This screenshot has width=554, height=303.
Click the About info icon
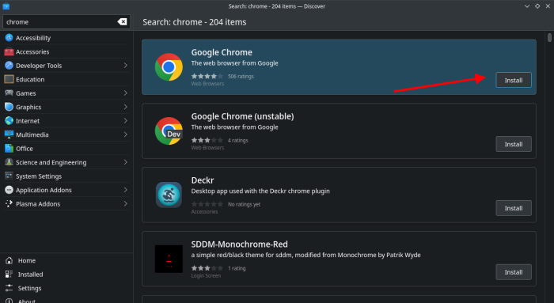point(9,301)
